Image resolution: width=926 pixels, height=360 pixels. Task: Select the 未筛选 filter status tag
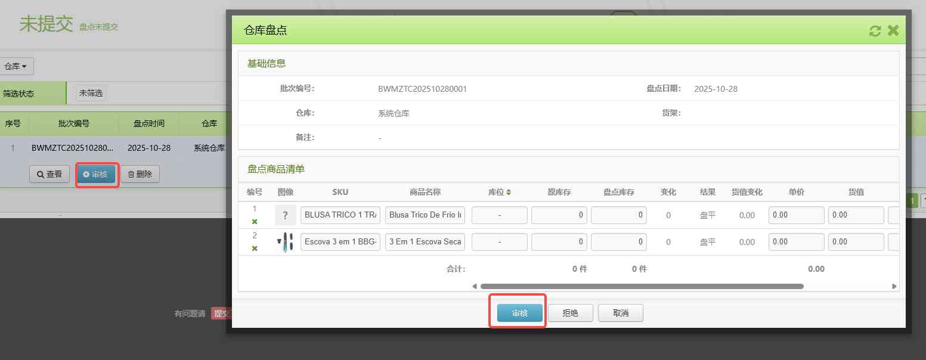91,94
